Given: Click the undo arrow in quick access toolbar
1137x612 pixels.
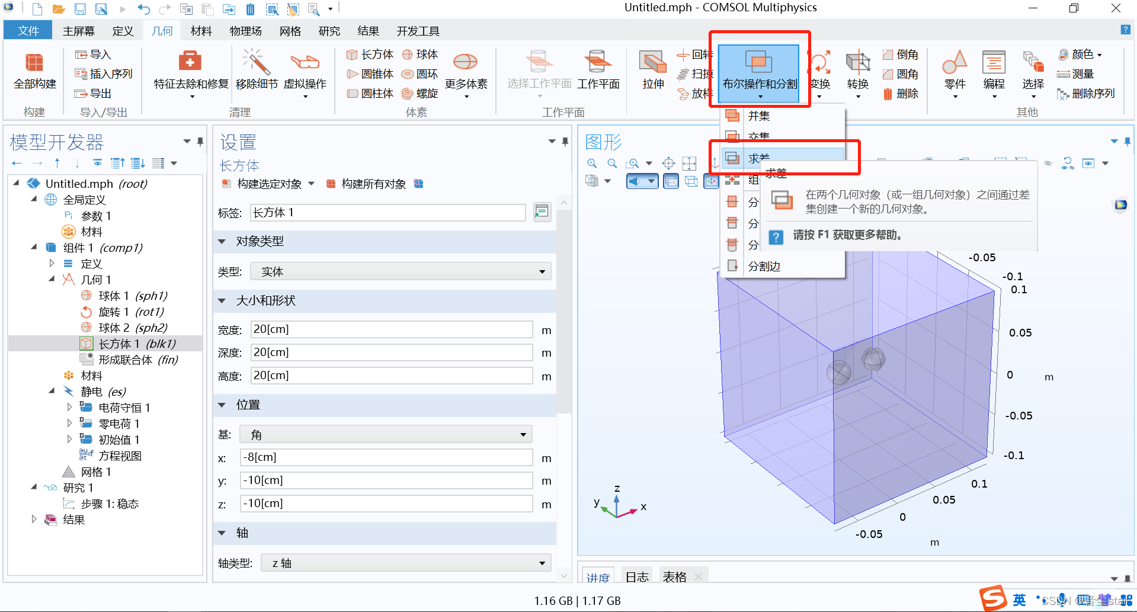Looking at the screenshot, I should [143, 9].
